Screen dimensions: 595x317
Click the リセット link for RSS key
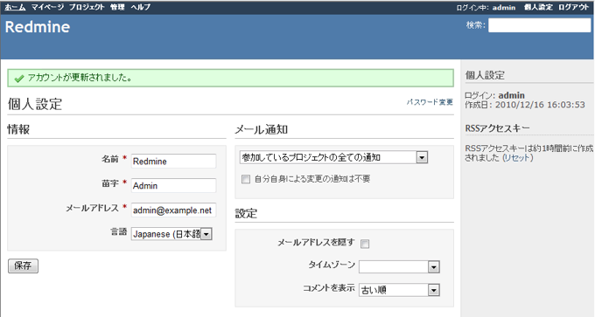518,158
